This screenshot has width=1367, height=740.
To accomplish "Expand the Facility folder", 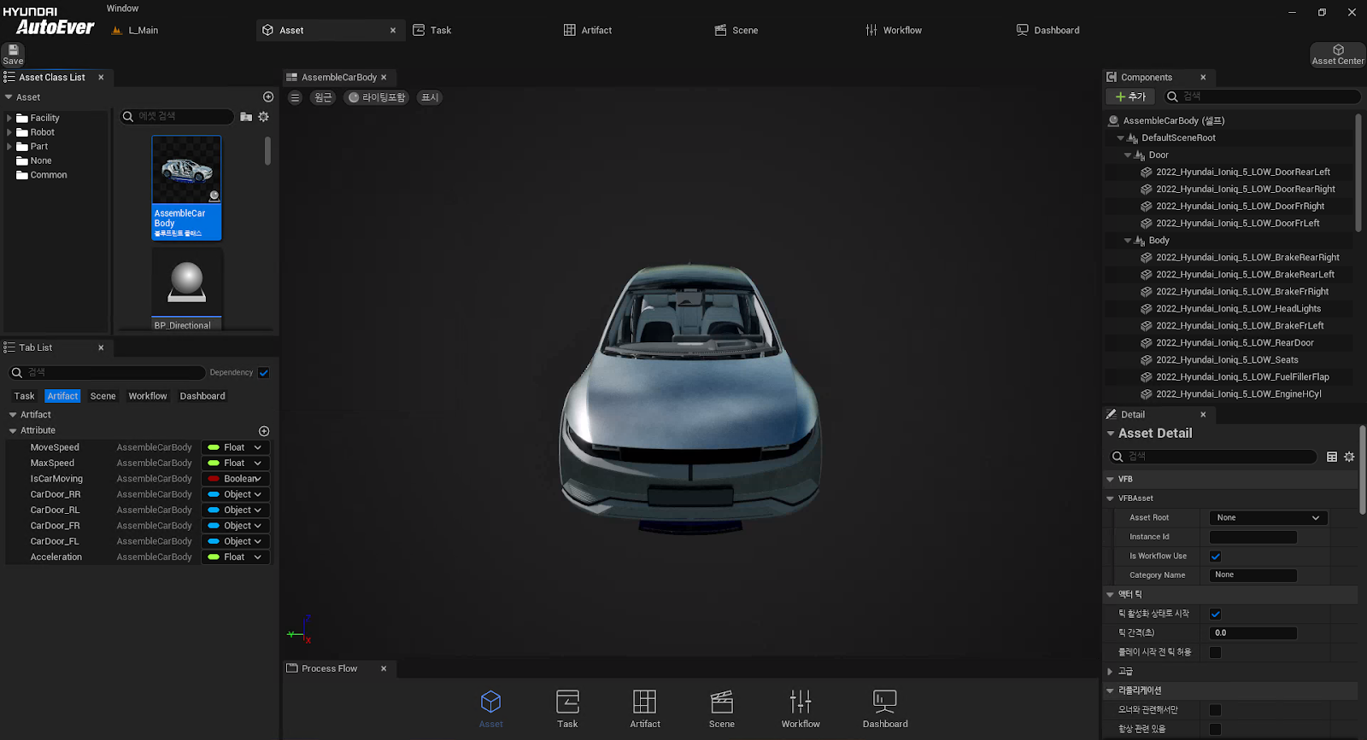I will [x=9, y=118].
